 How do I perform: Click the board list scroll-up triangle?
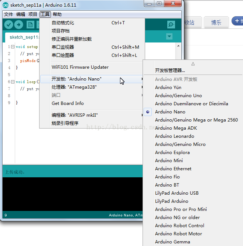[x=193, y=64]
